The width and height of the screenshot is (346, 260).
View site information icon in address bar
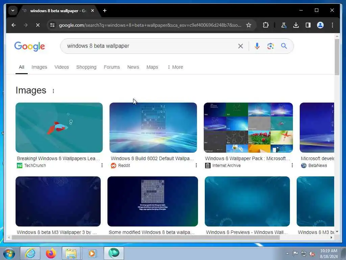coord(52,25)
